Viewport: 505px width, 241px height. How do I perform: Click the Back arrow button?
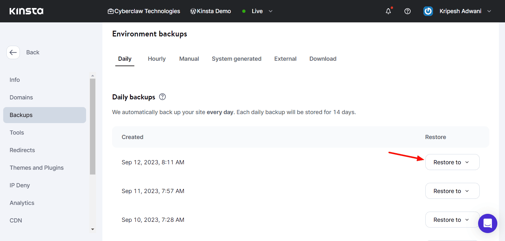click(x=13, y=52)
